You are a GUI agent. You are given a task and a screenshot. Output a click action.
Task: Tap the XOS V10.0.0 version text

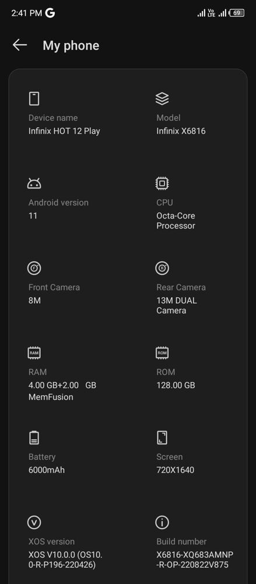coord(65,560)
